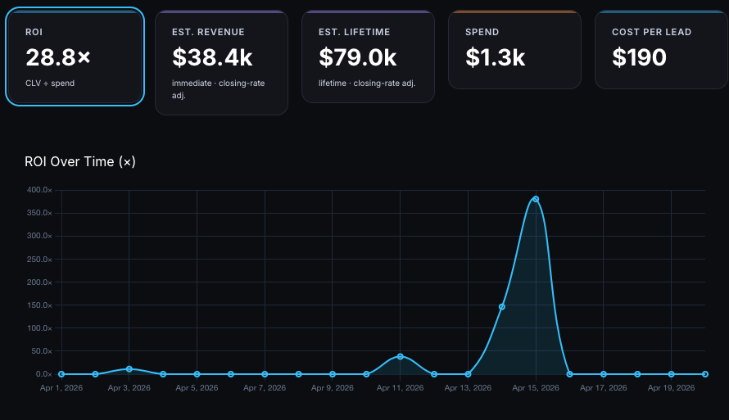Viewport: 729px width, 420px height.
Task: Click the peak data point on Apr 15
Action: click(536, 199)
